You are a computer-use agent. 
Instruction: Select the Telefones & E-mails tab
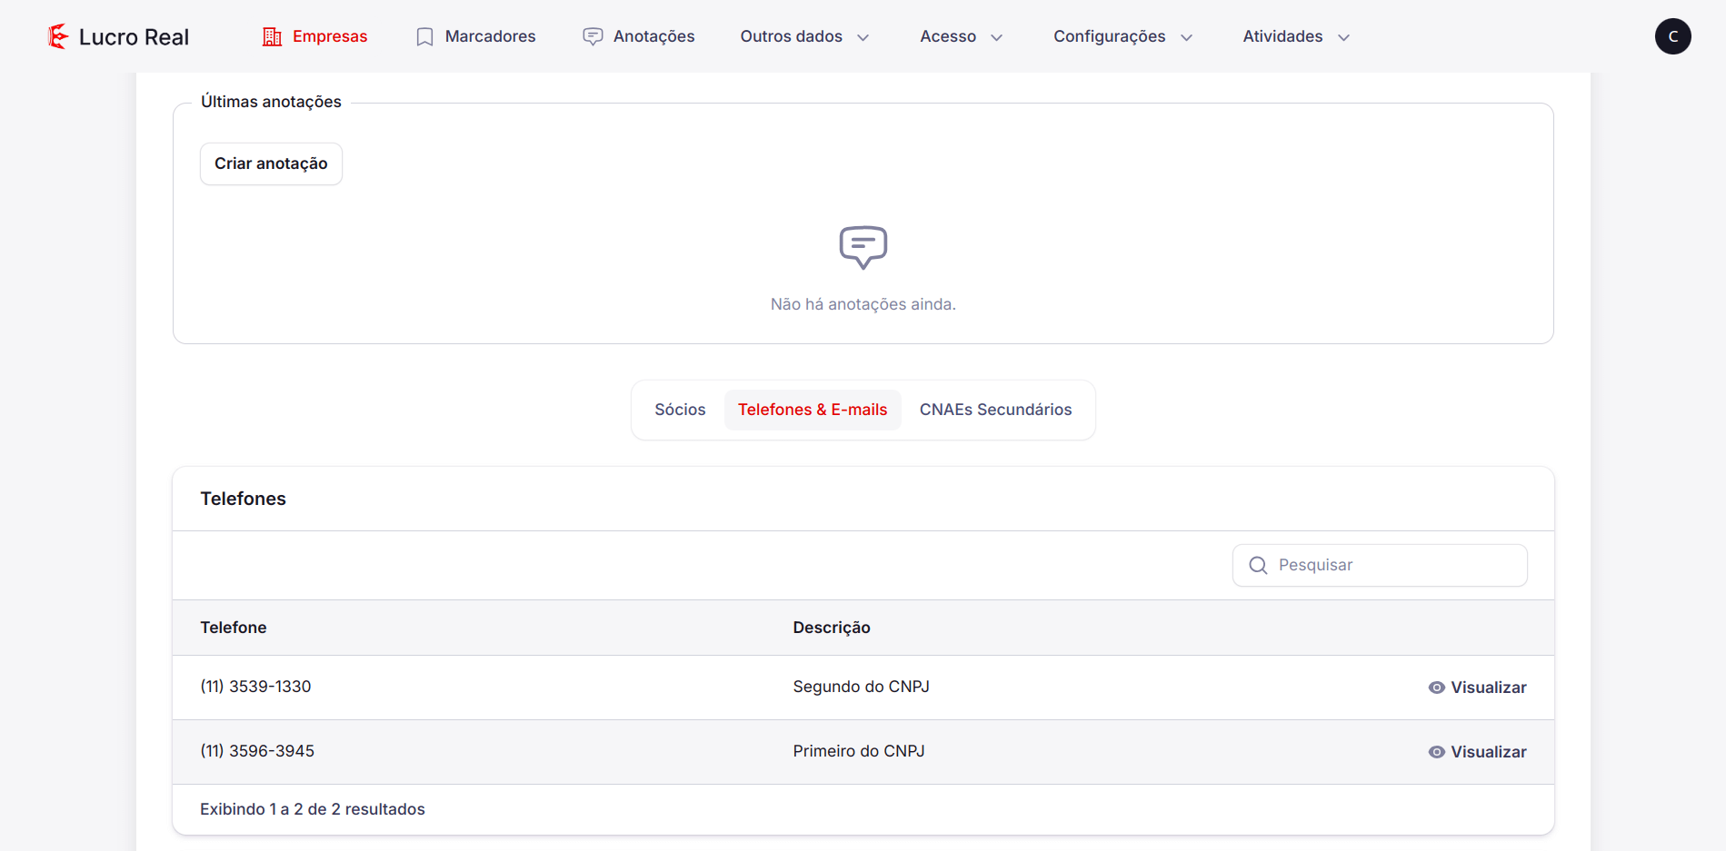(812, 410)
